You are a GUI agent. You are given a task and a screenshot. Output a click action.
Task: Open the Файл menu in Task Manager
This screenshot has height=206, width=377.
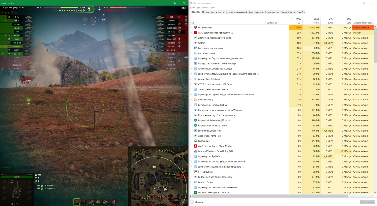pos(192,7)
